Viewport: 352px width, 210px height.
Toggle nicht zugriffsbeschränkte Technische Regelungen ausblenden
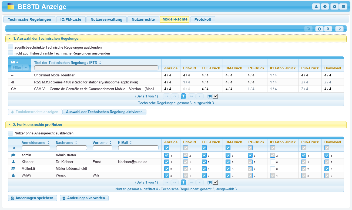coord(11,53)
